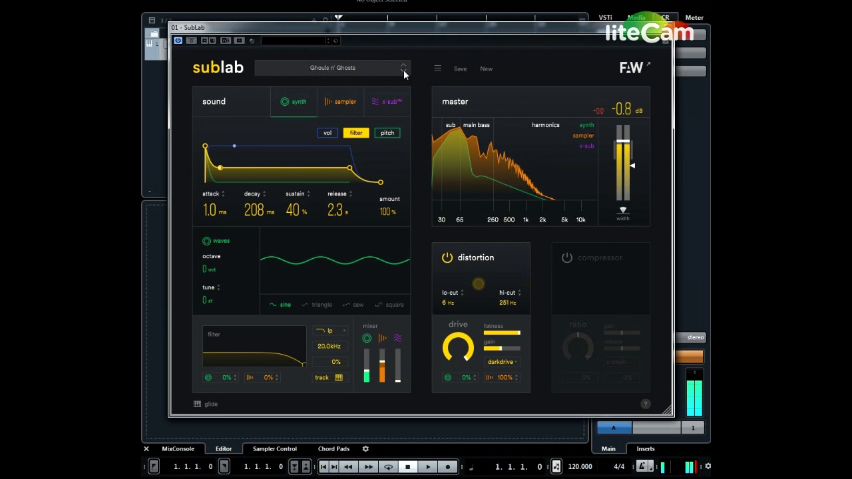Select the square waveform
852x479 pixels.
(x=389, y=305)
